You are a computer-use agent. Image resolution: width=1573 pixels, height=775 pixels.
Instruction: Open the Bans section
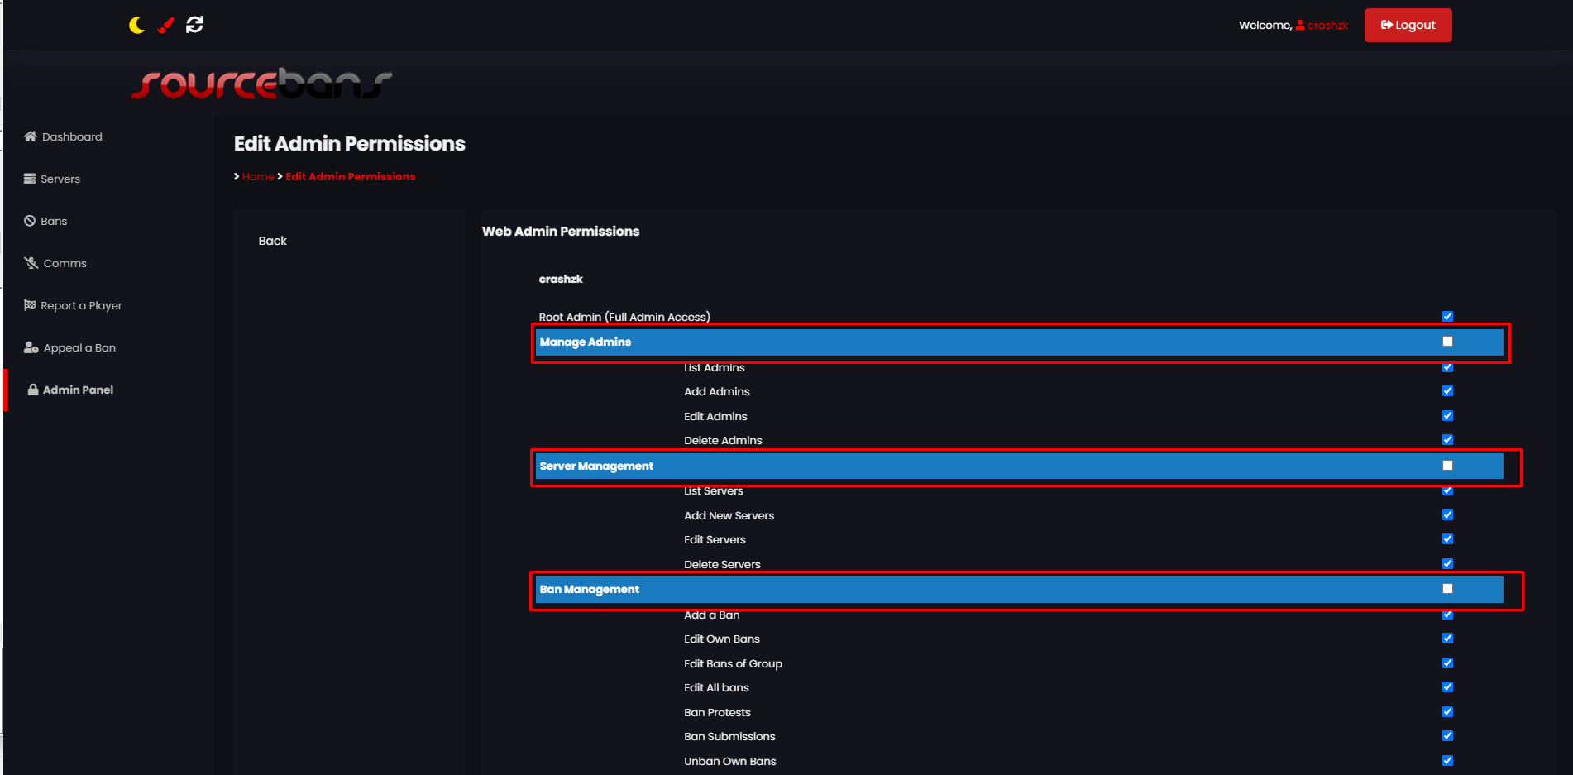pos(54,221)
